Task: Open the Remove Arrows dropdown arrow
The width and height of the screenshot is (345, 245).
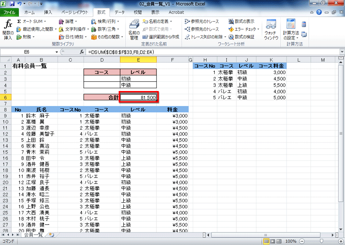Action: [x=225, y=37]
